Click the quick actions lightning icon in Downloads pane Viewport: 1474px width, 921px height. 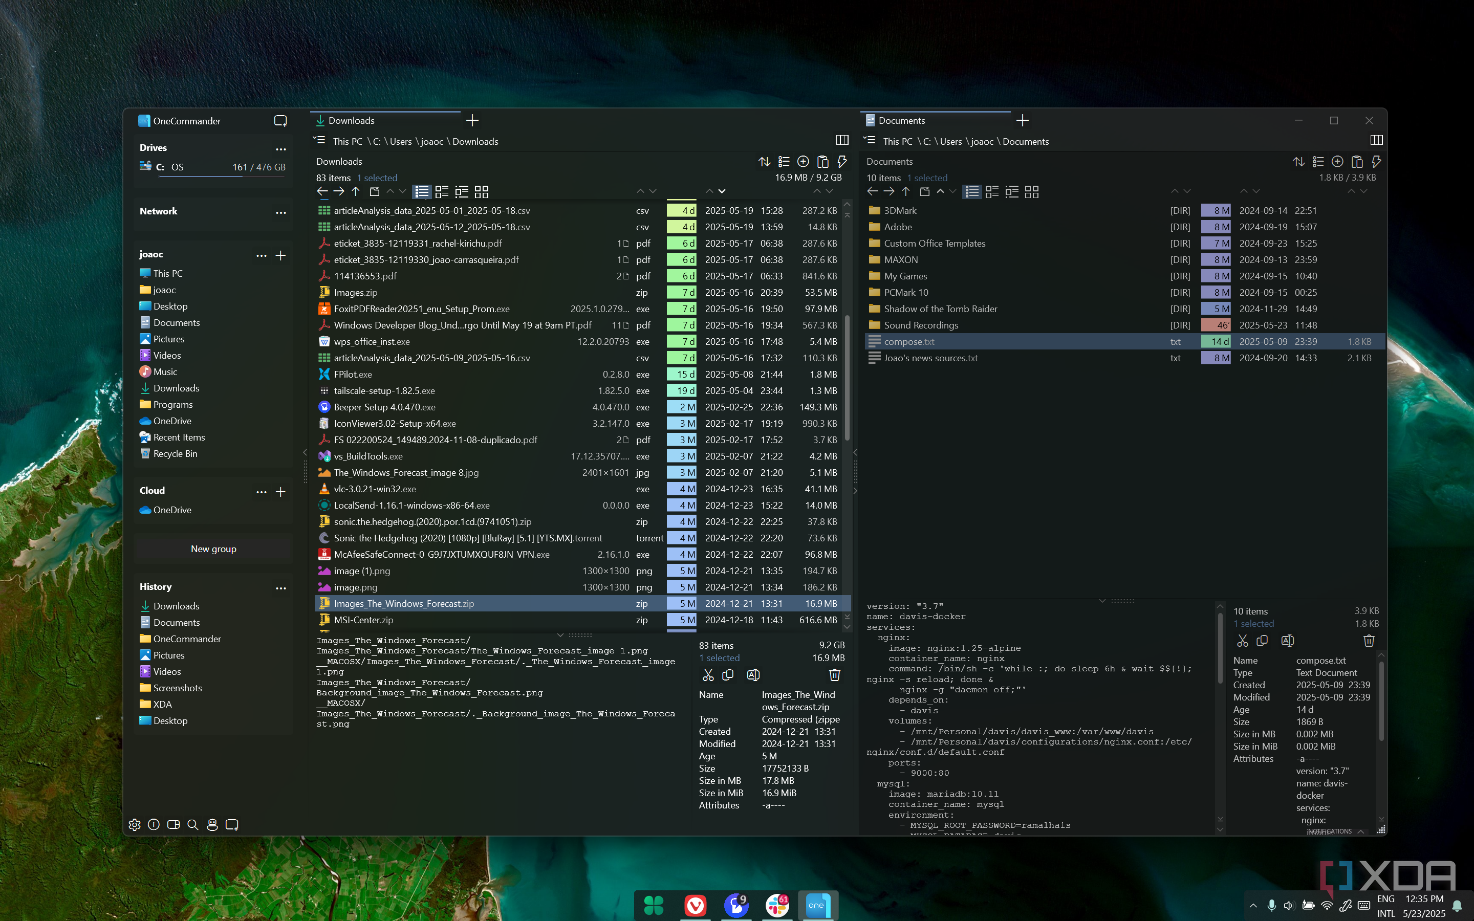(842, 161)
